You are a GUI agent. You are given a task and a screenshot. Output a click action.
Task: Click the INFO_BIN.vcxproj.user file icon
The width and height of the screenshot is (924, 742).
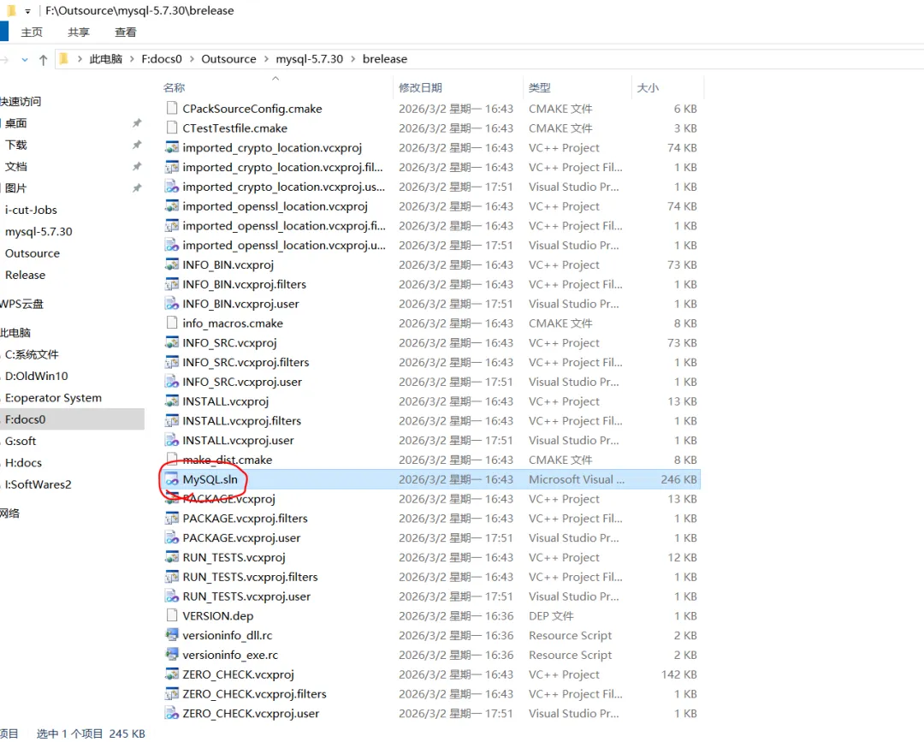pos(171,304)
